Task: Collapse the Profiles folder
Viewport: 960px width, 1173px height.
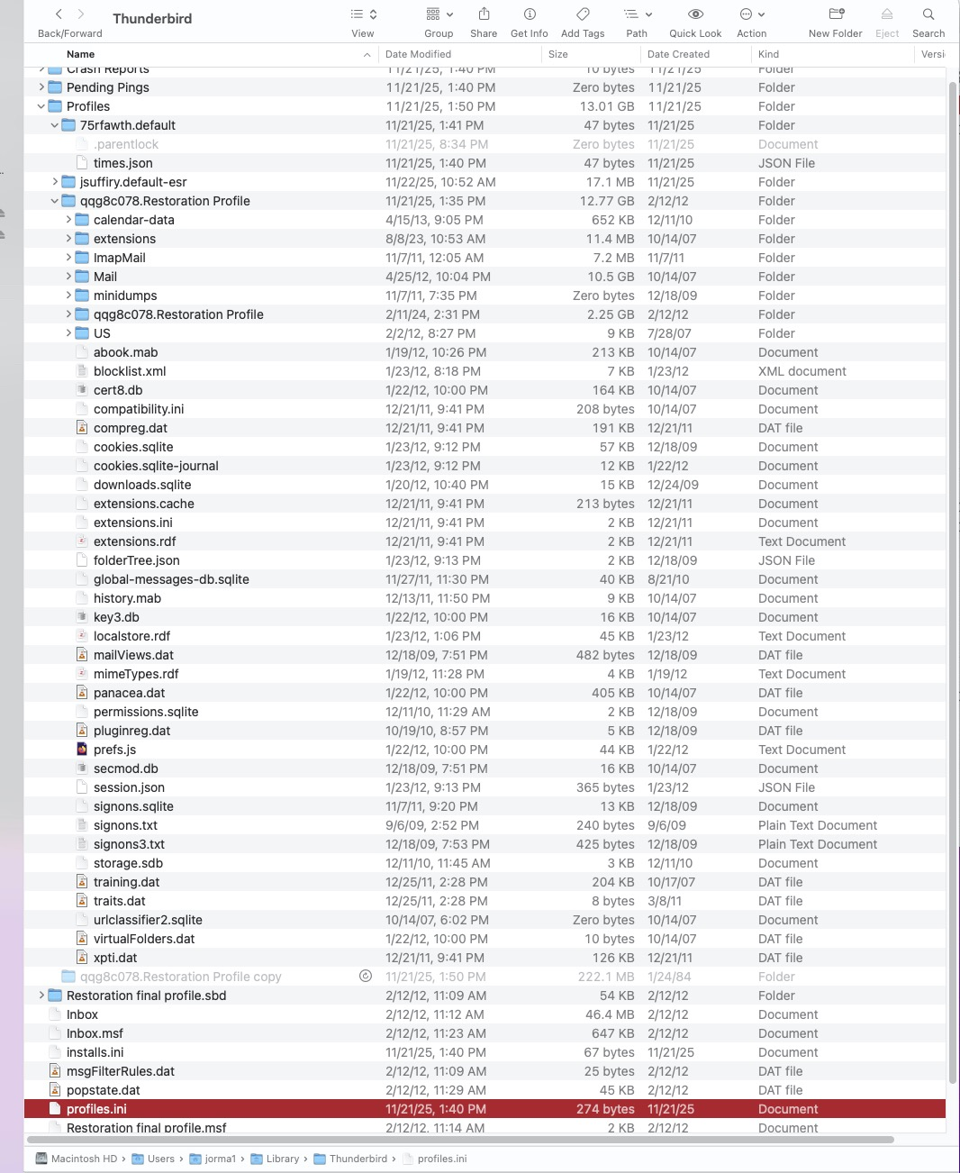Action: pyautogui.click(x=41, y=106)
